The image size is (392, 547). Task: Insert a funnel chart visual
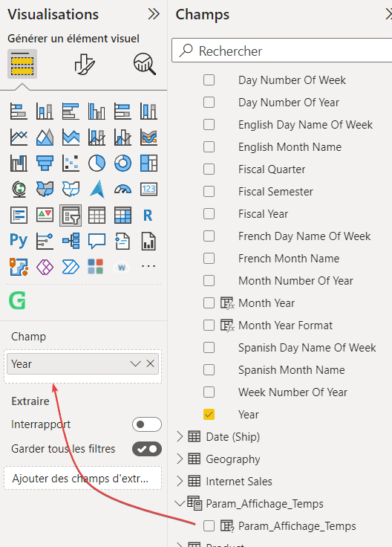coord(45,163)
